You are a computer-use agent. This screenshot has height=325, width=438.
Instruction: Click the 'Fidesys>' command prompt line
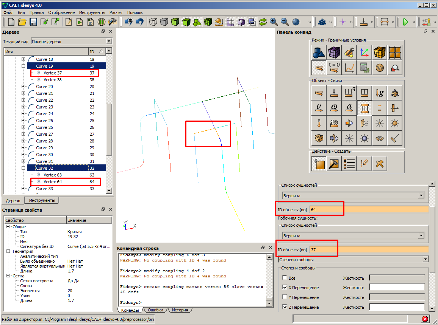pos(131,302)
